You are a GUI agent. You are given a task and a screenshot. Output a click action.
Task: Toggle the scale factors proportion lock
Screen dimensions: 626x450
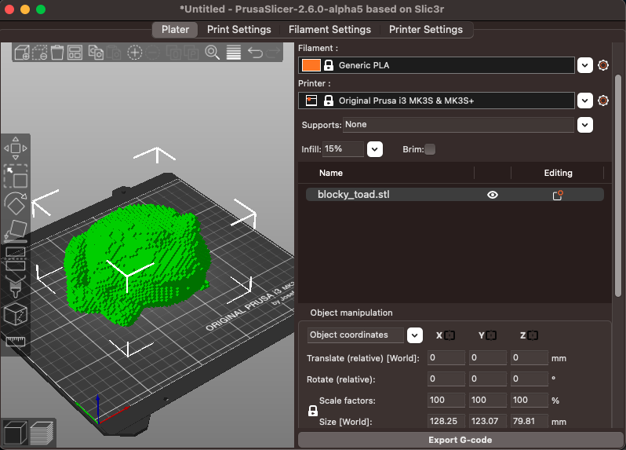[x=313, y=411]
